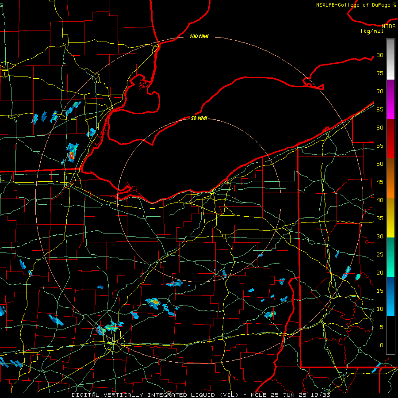Click the legend value 30

pyautogui.click(x=380, y=236)
